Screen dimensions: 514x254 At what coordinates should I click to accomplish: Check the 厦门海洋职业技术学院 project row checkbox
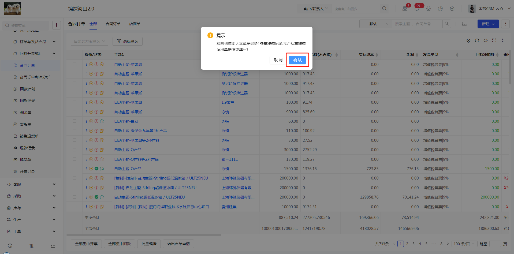(75, 207)
